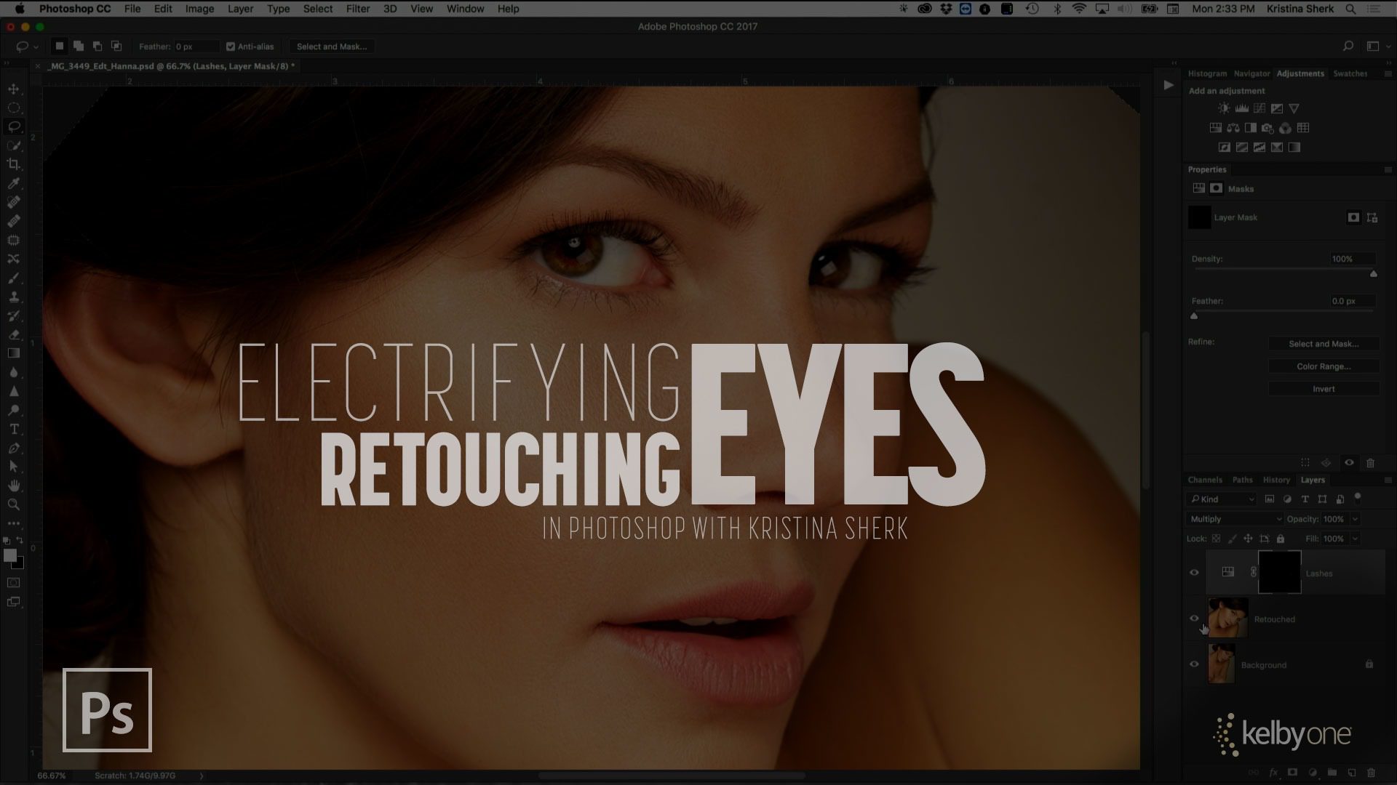Open the Properties panel options menu
This screenshot has width=1397, height=785.
(x=1388, y=169)
